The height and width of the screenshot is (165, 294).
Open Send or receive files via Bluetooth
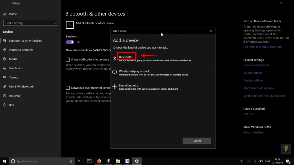[265, 96]
